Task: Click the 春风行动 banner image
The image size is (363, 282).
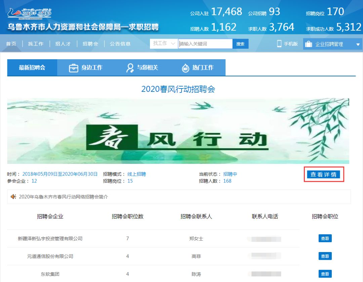Action: click(178, 131)
